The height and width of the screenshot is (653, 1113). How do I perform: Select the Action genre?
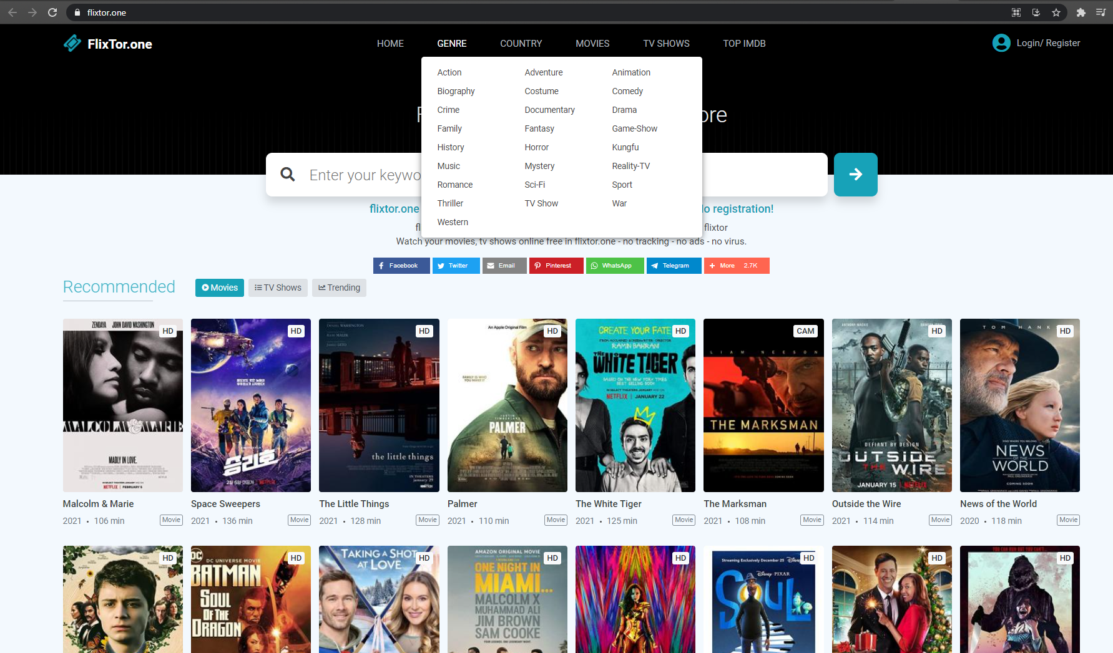pyautogui.click(x=449, y=72)
